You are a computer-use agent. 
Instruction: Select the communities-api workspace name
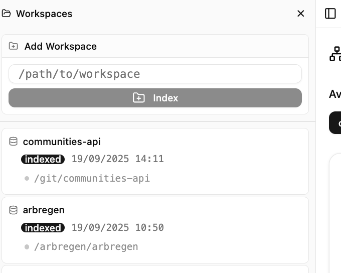coord(62,142)
